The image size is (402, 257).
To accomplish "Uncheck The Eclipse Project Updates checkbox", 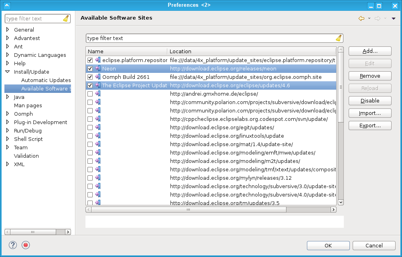I will click(90, 85).
